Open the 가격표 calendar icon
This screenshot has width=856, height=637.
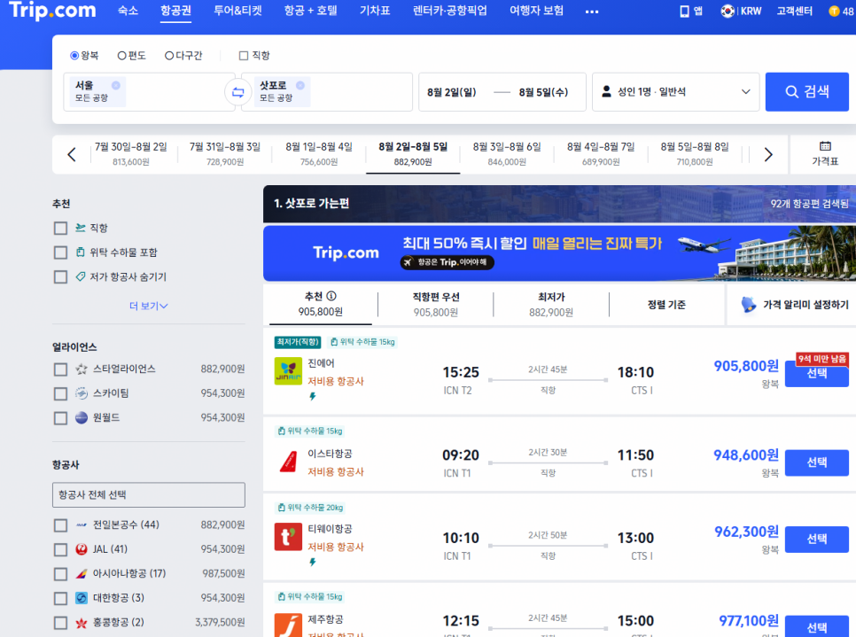(x=825, y=146)
